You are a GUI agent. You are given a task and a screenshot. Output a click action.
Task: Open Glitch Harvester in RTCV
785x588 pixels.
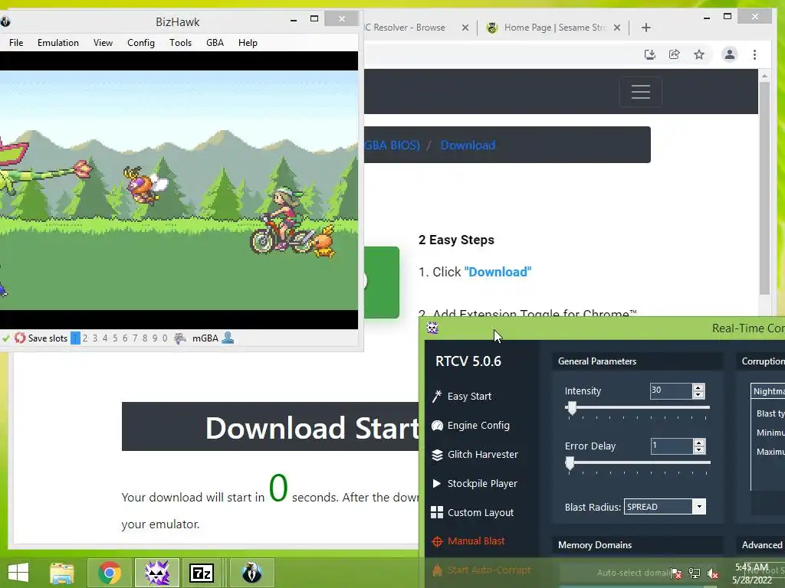tap(475, 455)
